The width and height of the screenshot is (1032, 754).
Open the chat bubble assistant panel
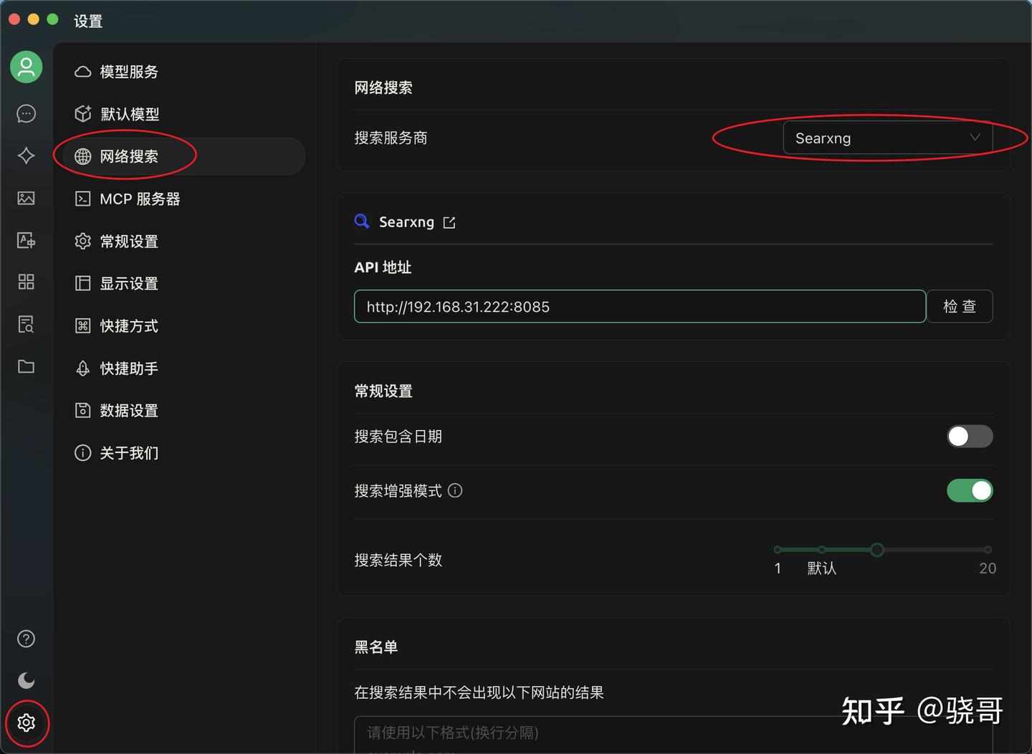coord(26,113)
